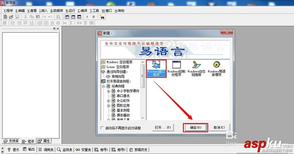Switch to the 搜寻2 bottom tab

[118, 150]
